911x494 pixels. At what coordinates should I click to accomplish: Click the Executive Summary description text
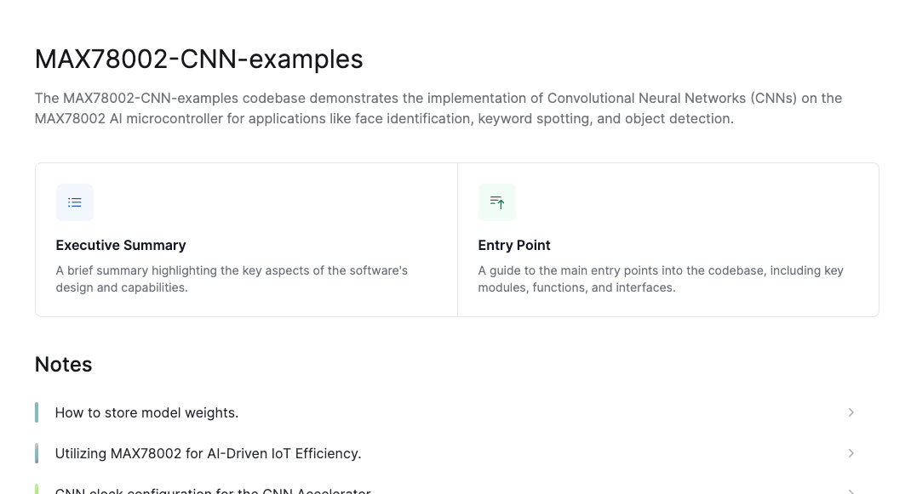click(232, 279)
